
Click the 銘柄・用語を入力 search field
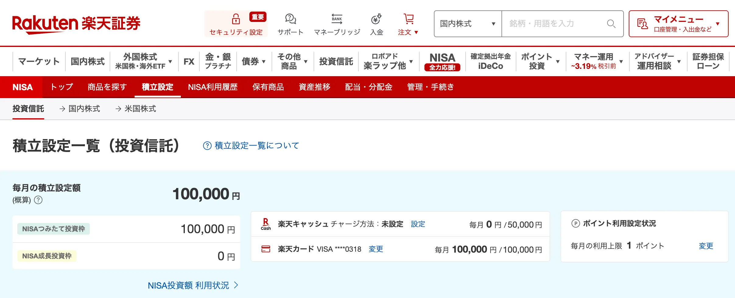coord(548,24)
